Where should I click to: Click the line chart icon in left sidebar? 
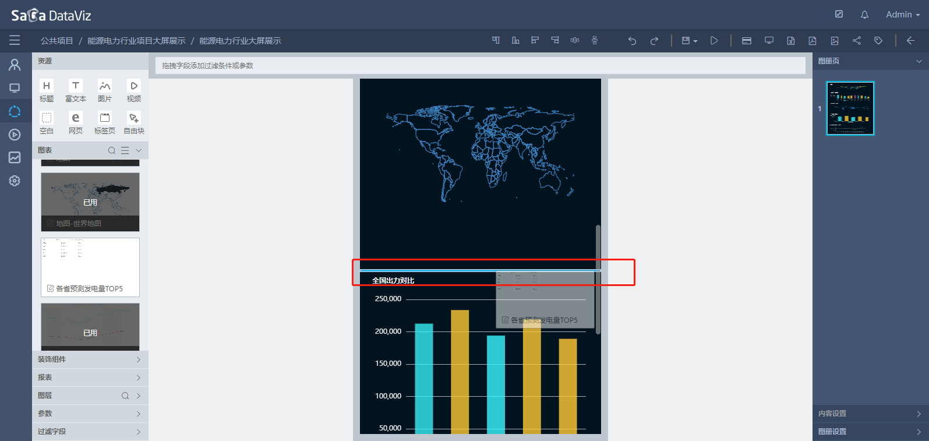coord(15,157)
